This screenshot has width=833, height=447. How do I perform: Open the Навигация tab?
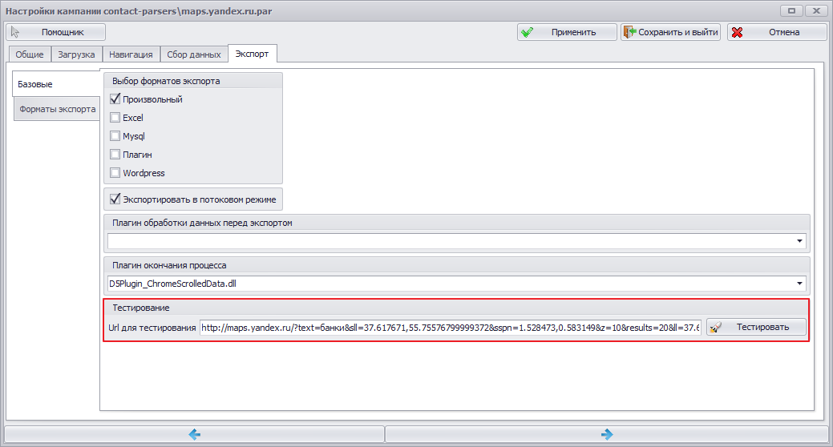tap(131, 54)
